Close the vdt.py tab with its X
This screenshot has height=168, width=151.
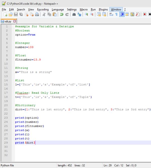(15, 21)
